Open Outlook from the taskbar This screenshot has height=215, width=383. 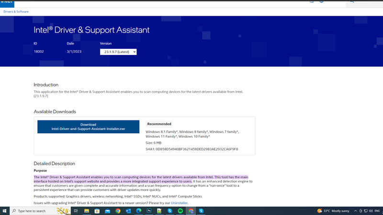tap(128, 211)
